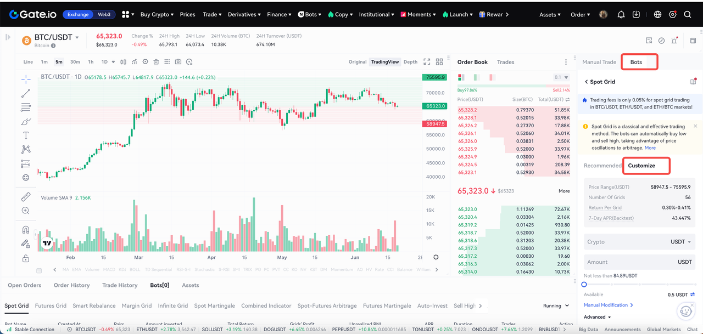The image size is (703, 334).
Task: Take a chart snapshot with camera icon
Action: pyautogui.click(x=178, y=62)
